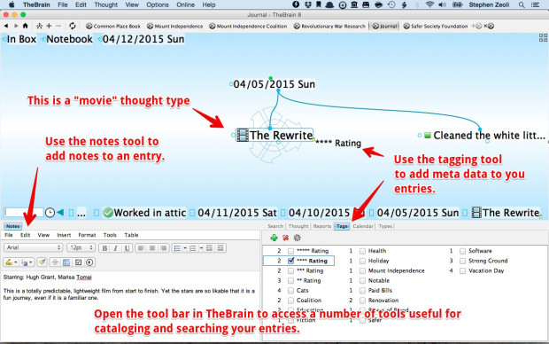Open the Arial font family dropdown
The image size is (549, 344).
[x=34, y=247]
